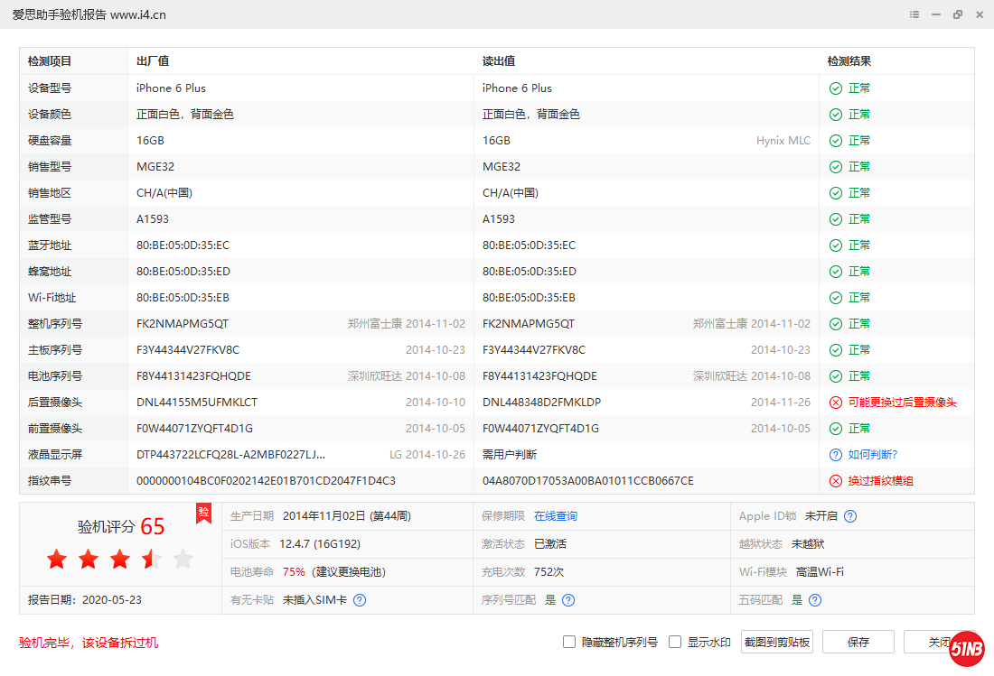The width and height of the screenshot is (994, 676).
Task: Click the green checkmark beside 设备型号 result
Action: [834, 88]
